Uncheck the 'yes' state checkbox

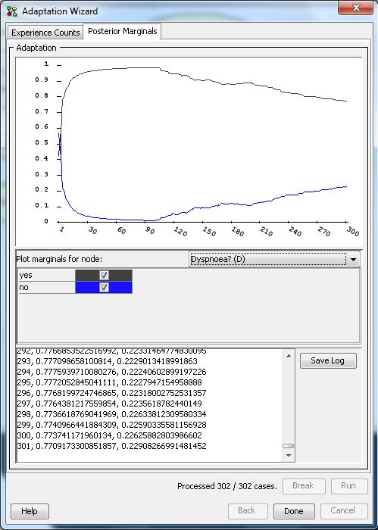coord(104,275)
